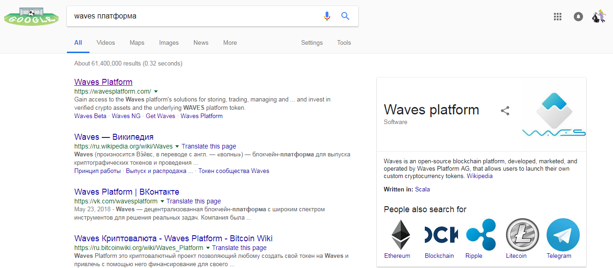This screenshot has width=613, height=268.
Task: Open the Ethereum related search label
Action: pyautogui.click(x=397, y=256)
